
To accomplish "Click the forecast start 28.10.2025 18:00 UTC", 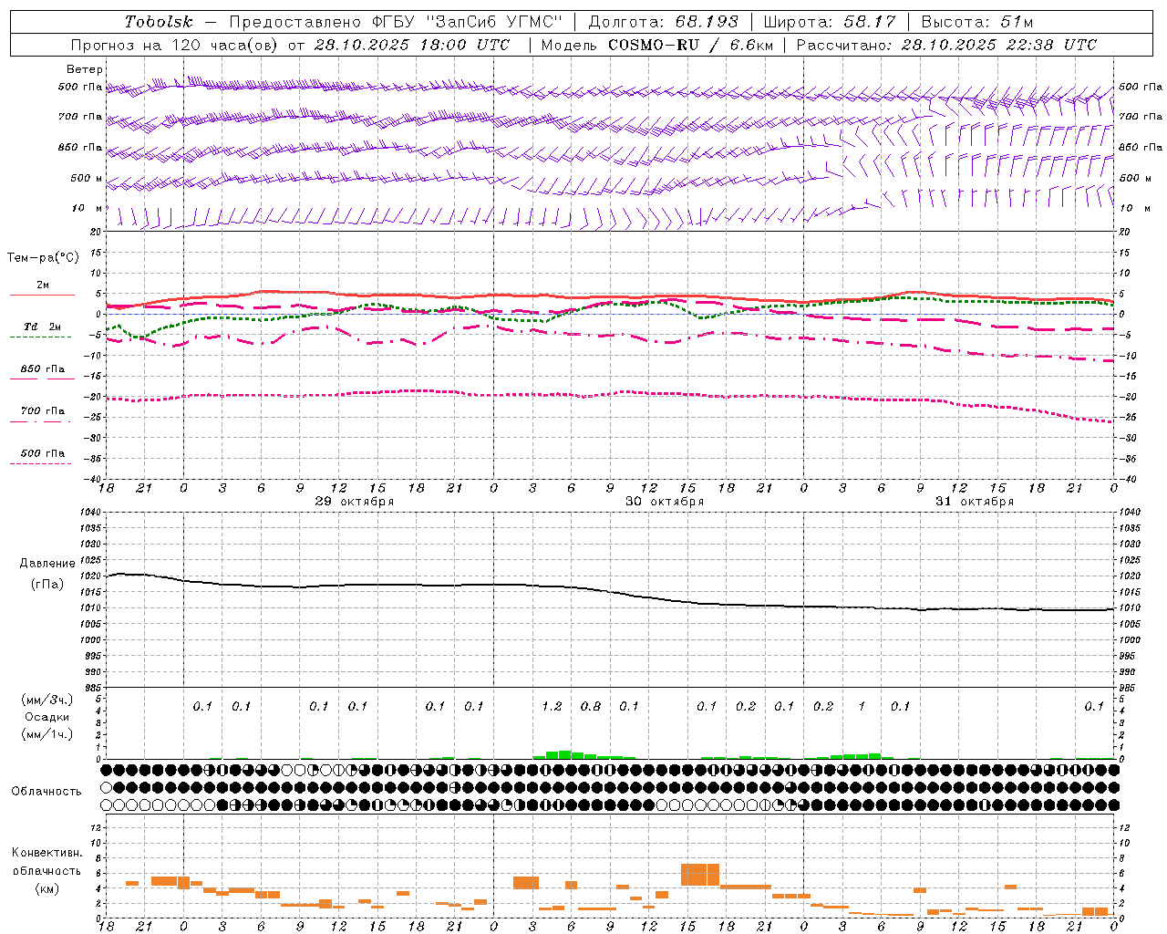I will pyautogui.click(x=412, y=45).
